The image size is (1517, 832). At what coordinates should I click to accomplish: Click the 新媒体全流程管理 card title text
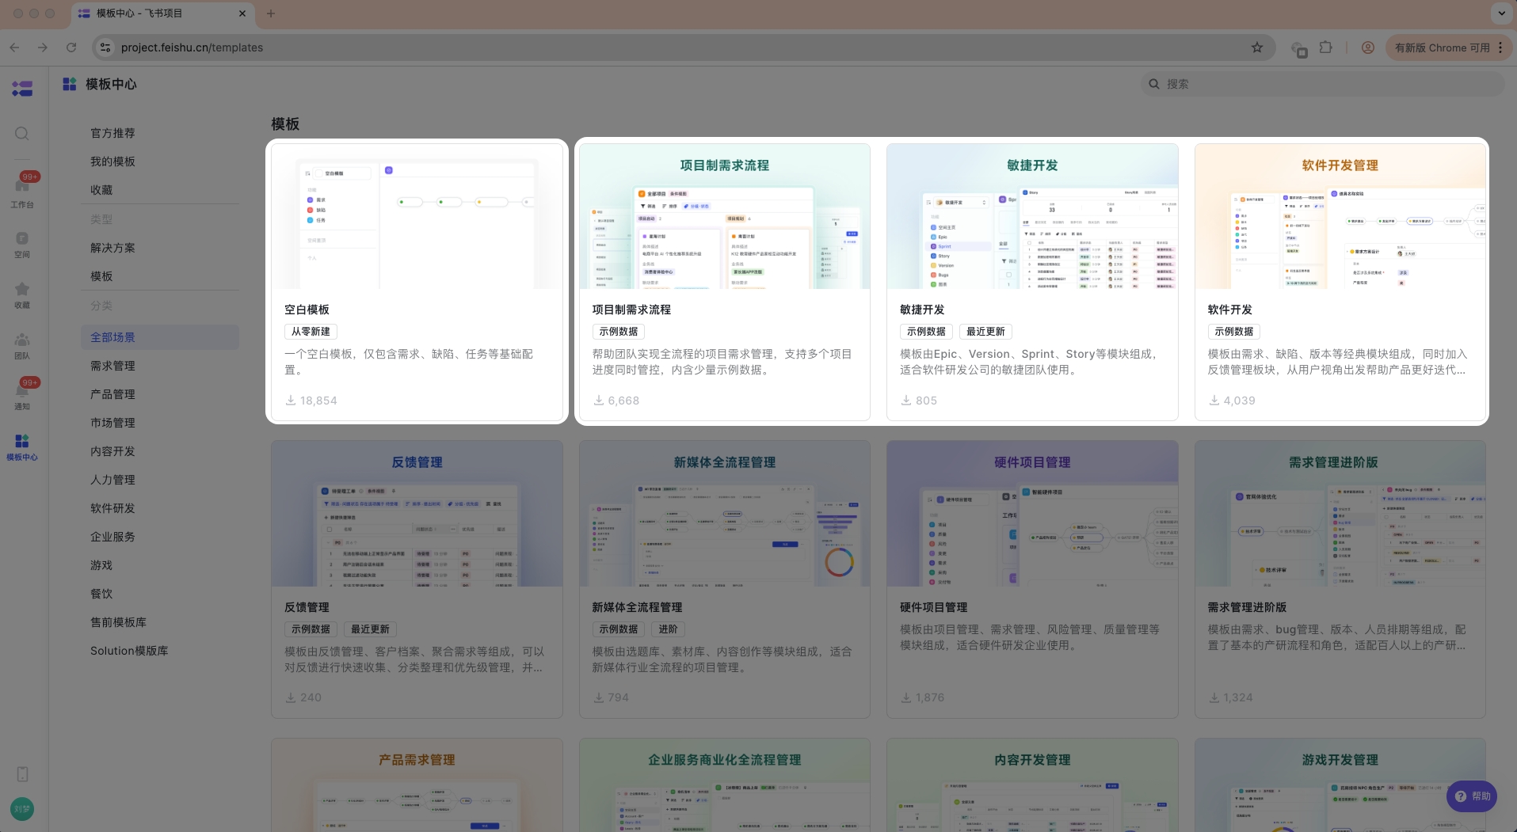(637, 607)
